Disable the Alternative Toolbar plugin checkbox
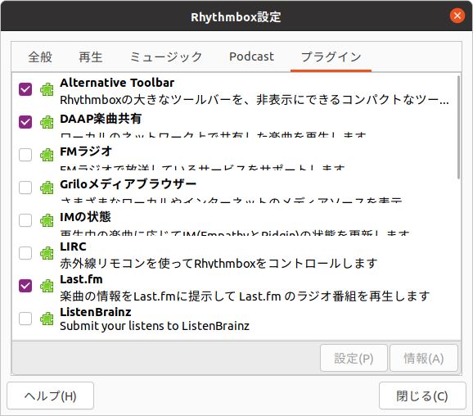This screenshot has height=416, width=473. coord(25,89)
